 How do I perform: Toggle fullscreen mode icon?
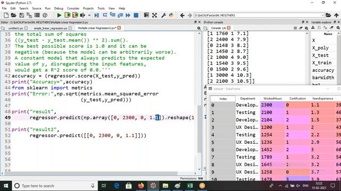point(155,15)
